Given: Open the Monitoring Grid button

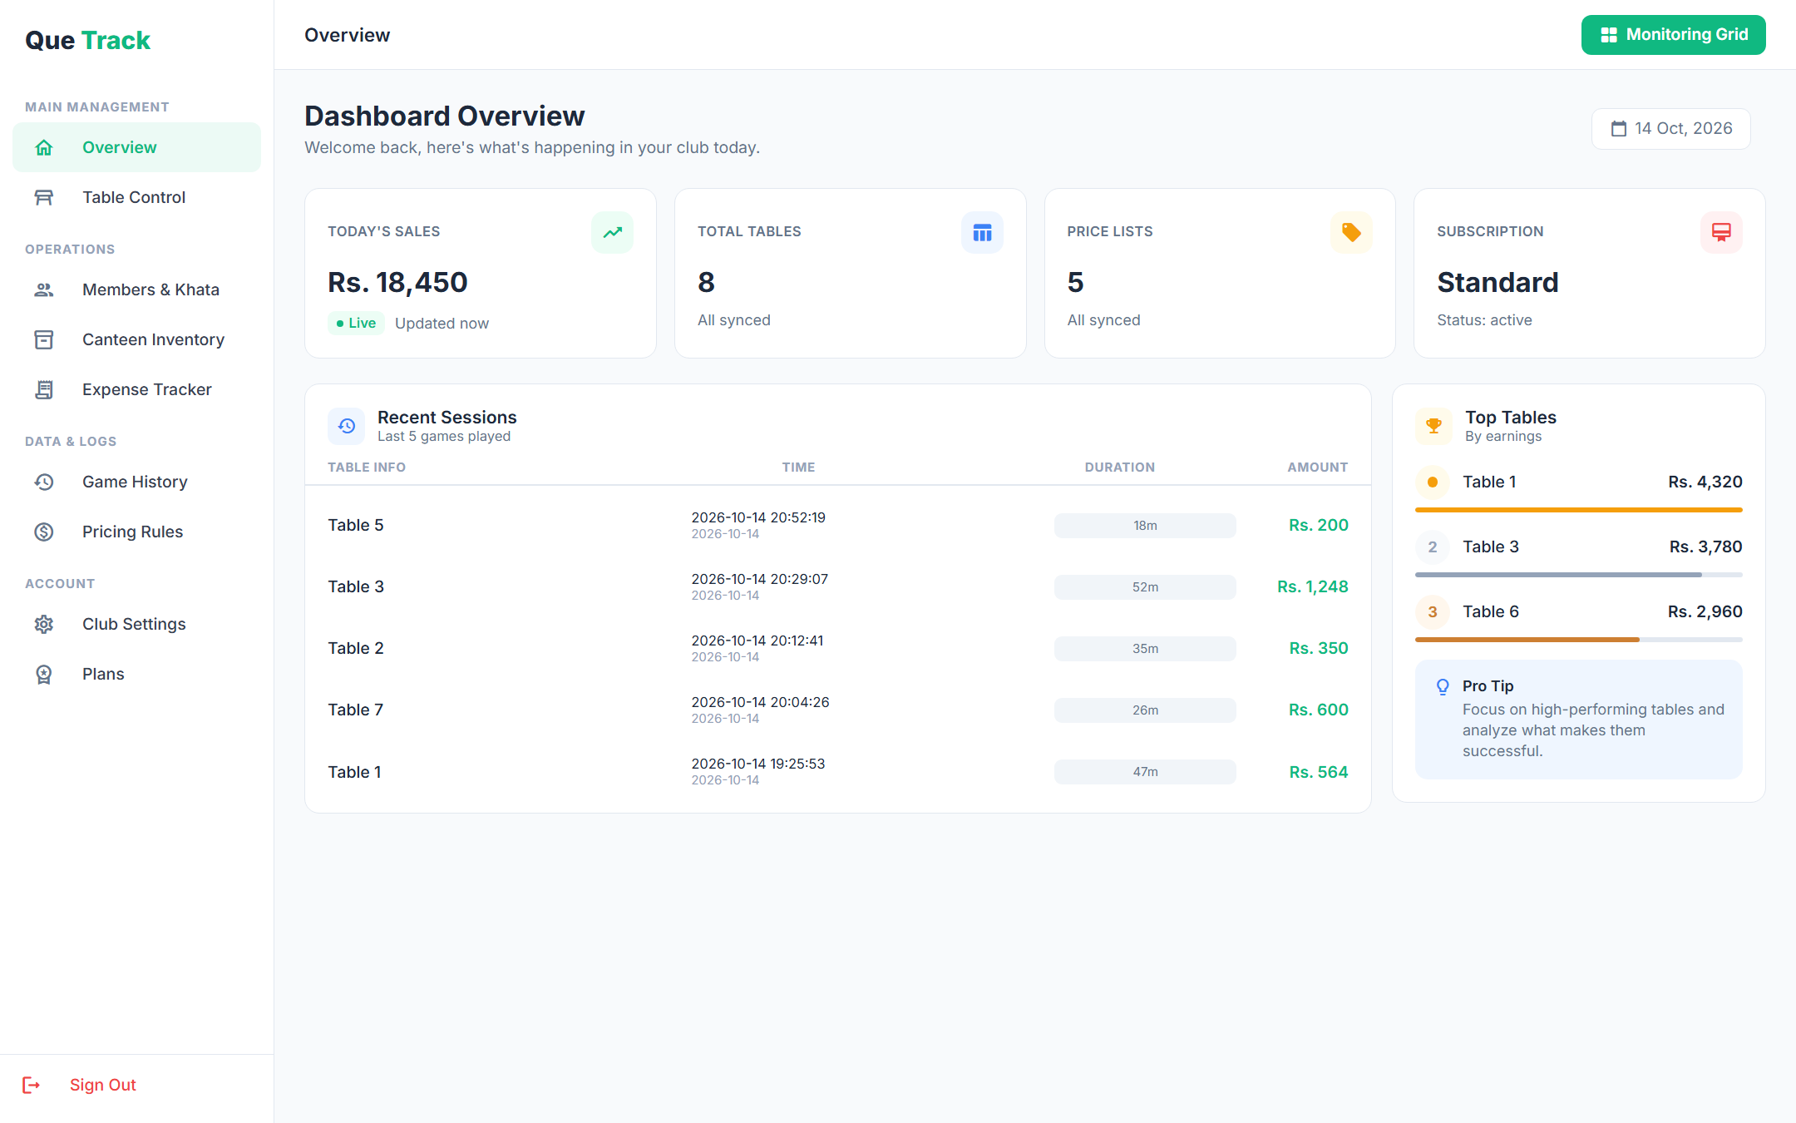Looking at the screenshot, I should pyautogui.click(x=1673, y=35).
